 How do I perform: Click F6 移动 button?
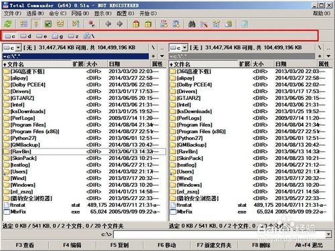tap(167, 245)
